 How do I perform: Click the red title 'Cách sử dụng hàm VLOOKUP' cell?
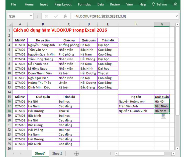pos(60,30)
